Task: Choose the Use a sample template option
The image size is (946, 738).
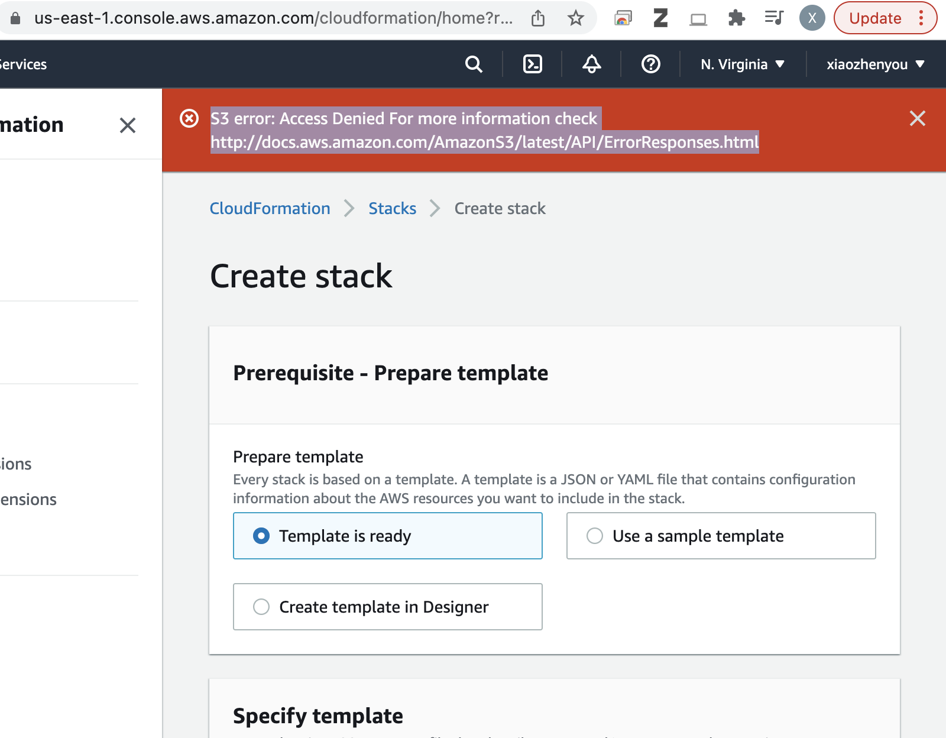Action: click(595, 536)
